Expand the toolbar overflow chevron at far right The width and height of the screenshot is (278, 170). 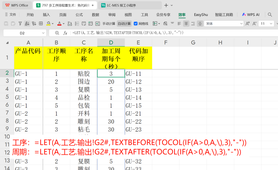coord(277,24)
